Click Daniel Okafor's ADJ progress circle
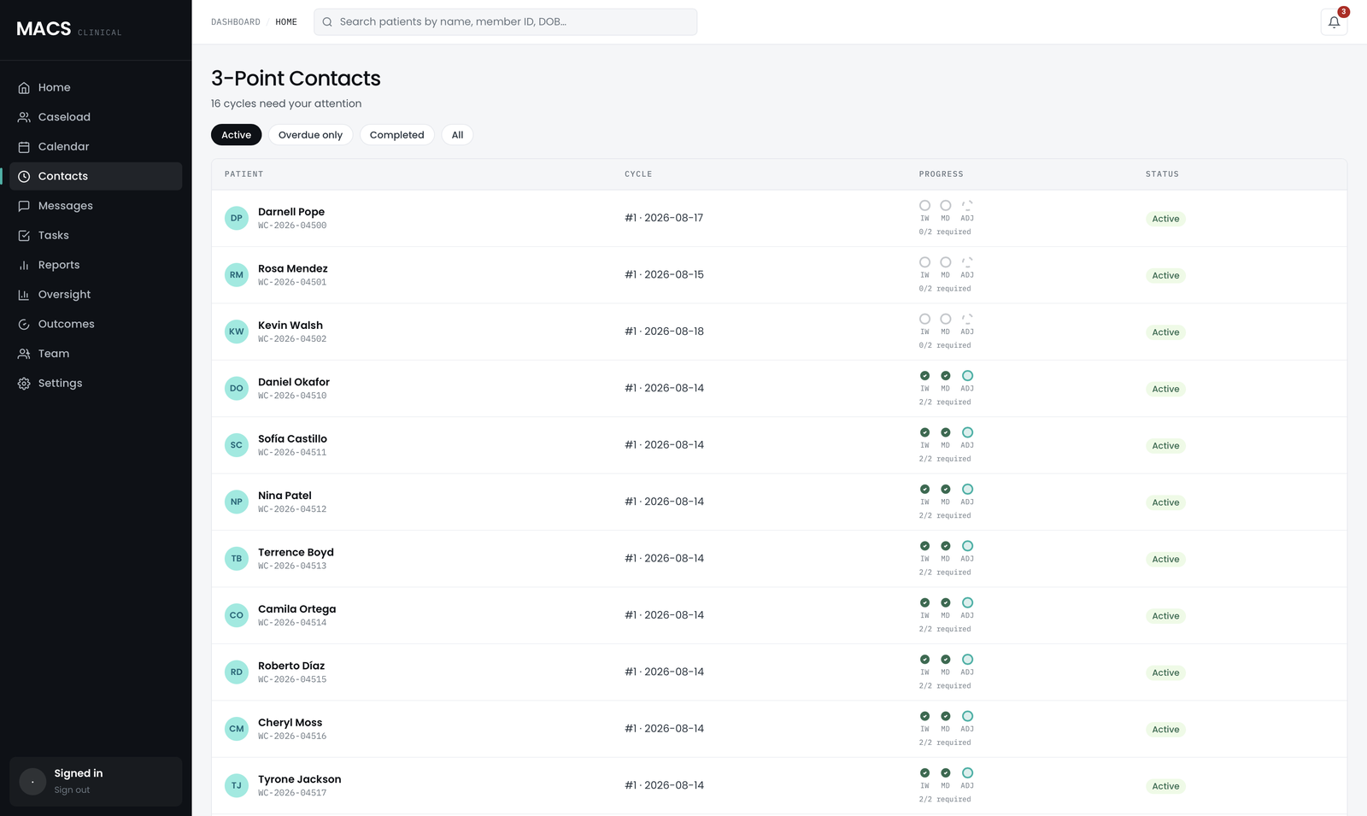 (967, 376)
